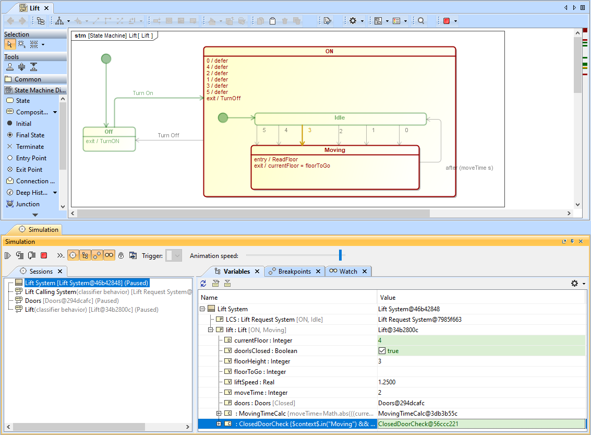591x435 pixels.
Task: Toggle the Breakpoints button in simulation toolbar
Action: tap(97, 255)
